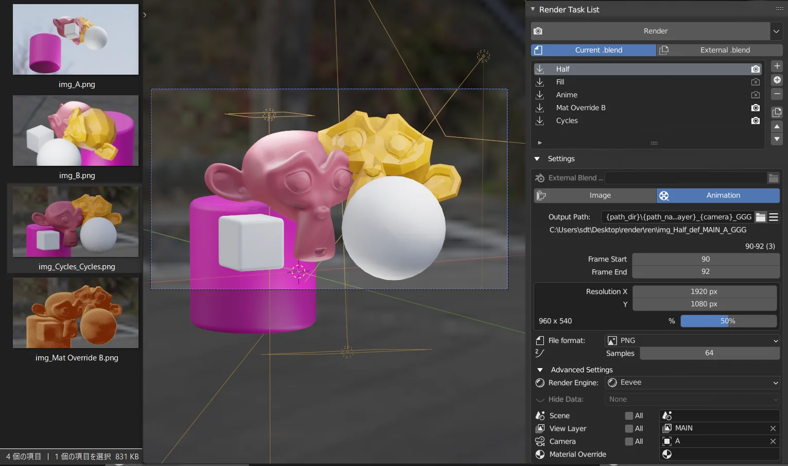Image resolution: width=788 pixels, height=466 pixels.
Task: Click the download icon next to Cycles
Action: (540, 120)
